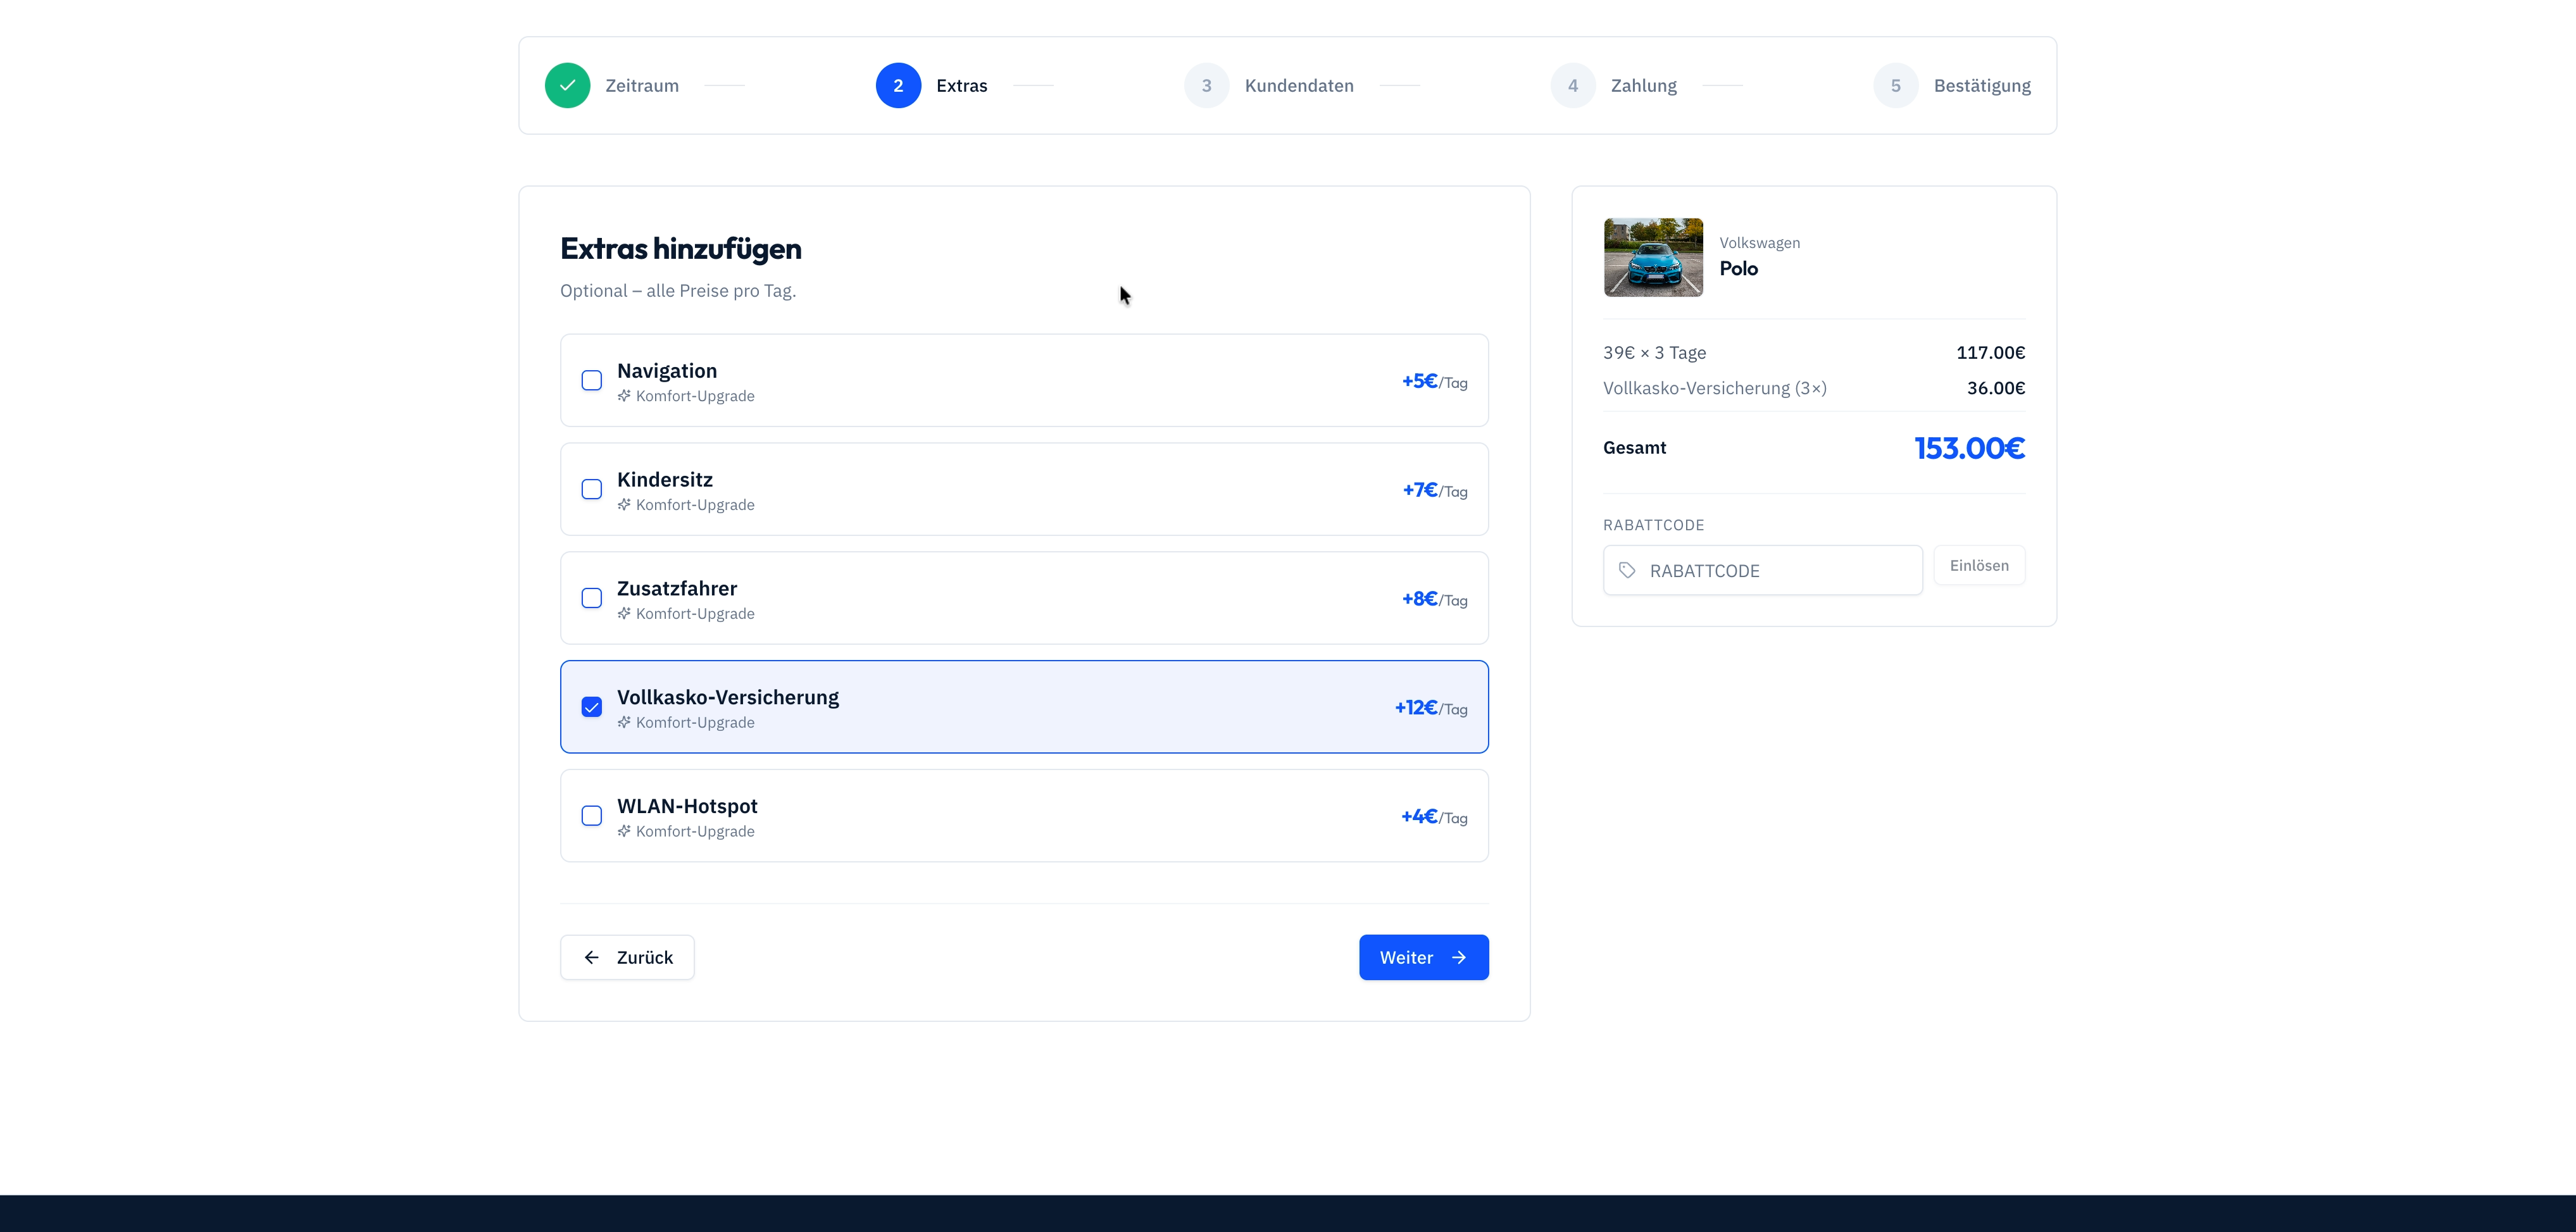The height and width of the screenshot is (1232, 2576).
Task: Click the Zurück button text
Action: 645,958
